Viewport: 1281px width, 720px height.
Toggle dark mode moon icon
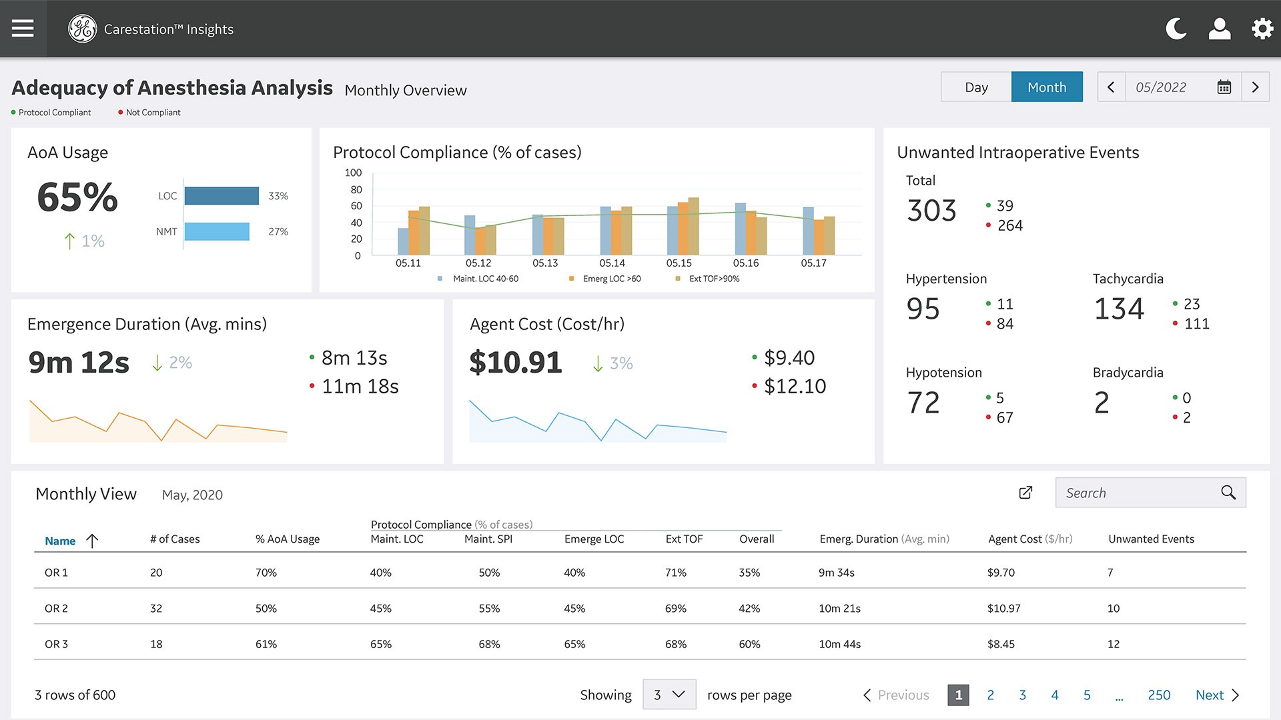[x=1176, y=29]
